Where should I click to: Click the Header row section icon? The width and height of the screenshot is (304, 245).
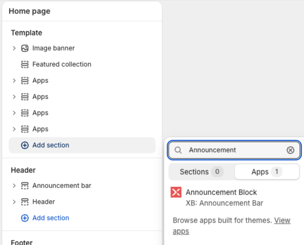pyautogui.click(x=25, y=202)
